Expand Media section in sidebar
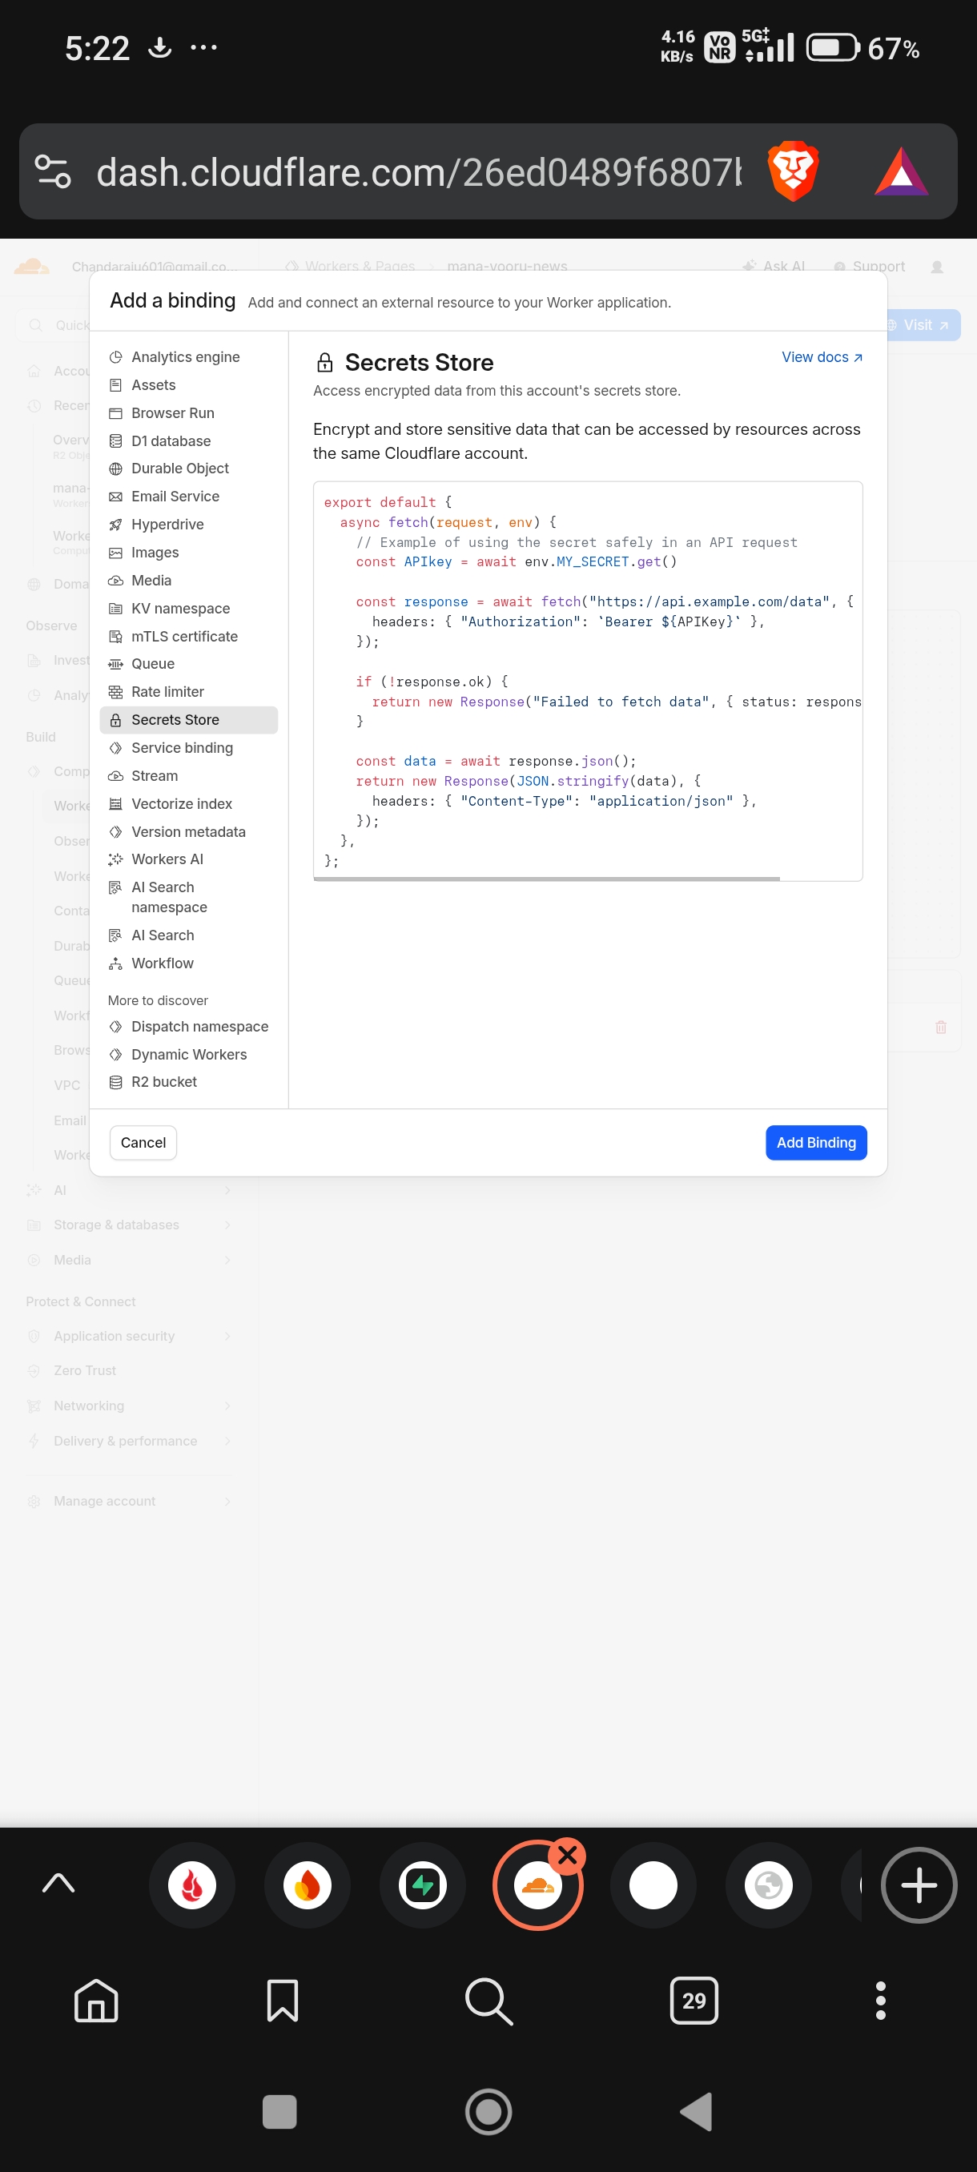Image resolution: width=977 pixels, height=2172 pixels. click(128, 1260)
